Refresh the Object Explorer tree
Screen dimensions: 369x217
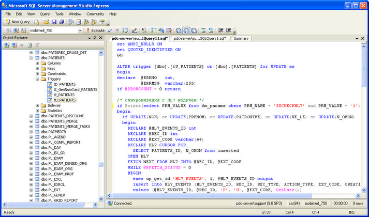[x=29, y=45]
